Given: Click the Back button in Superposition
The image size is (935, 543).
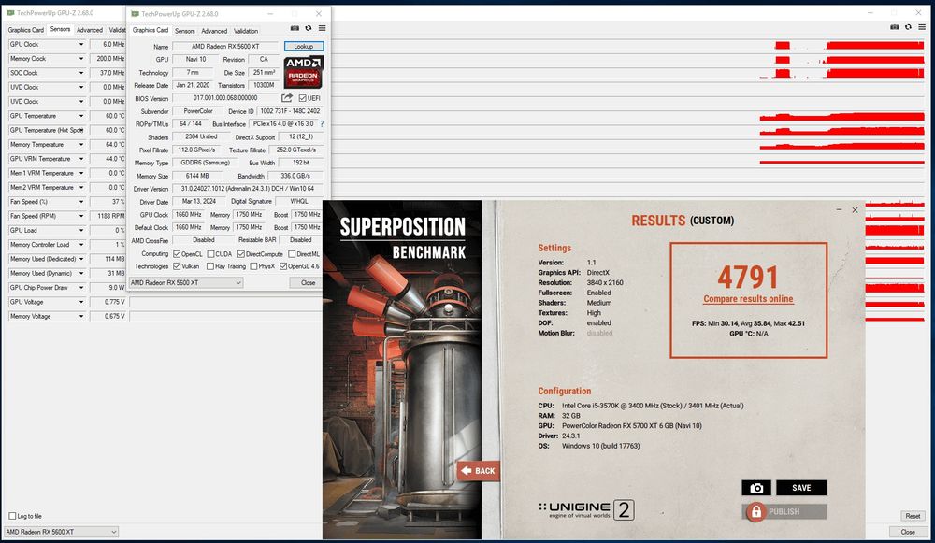Looking at the screenshot, I should [x=478, y=471].
